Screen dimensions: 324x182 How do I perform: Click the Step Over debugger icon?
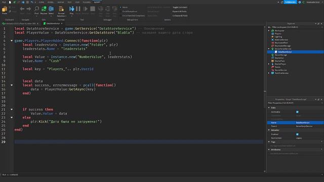pos(108,9)
